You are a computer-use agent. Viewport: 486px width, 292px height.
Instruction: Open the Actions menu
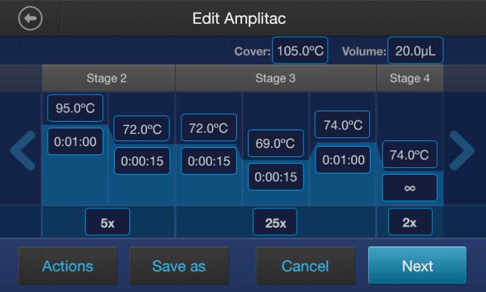tap(67, 266)
